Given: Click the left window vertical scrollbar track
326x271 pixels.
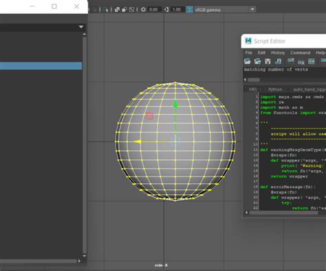Looking at the screenshot, I should (85, 145).
